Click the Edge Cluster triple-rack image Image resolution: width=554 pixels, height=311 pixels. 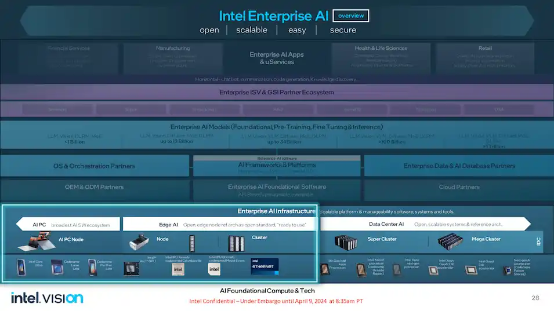(x=236, y=243)
